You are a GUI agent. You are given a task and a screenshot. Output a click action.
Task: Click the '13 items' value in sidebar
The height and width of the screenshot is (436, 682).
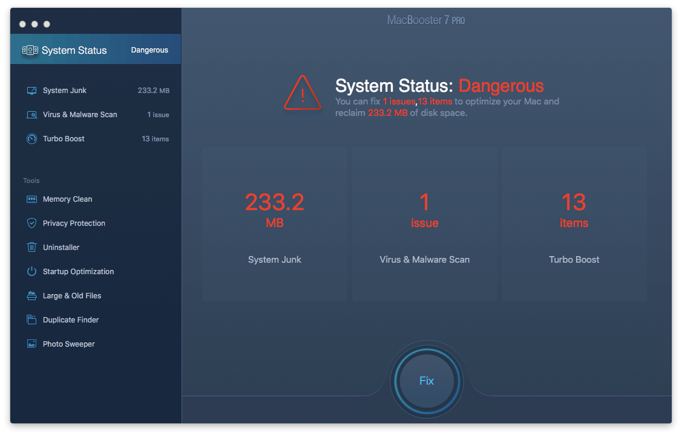(x=156, y=139)
